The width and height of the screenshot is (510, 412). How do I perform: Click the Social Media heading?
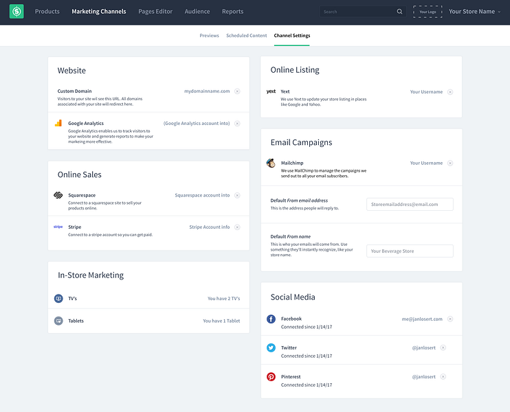click(x=293, y=297)
